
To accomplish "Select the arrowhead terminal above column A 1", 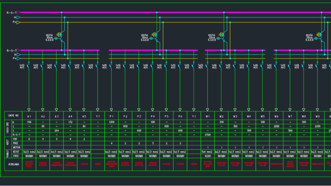I will pyautogui.click(x=29, y=110).
